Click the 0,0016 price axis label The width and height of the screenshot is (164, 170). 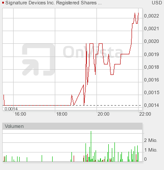pyautogui.click(x=151, y=80)
